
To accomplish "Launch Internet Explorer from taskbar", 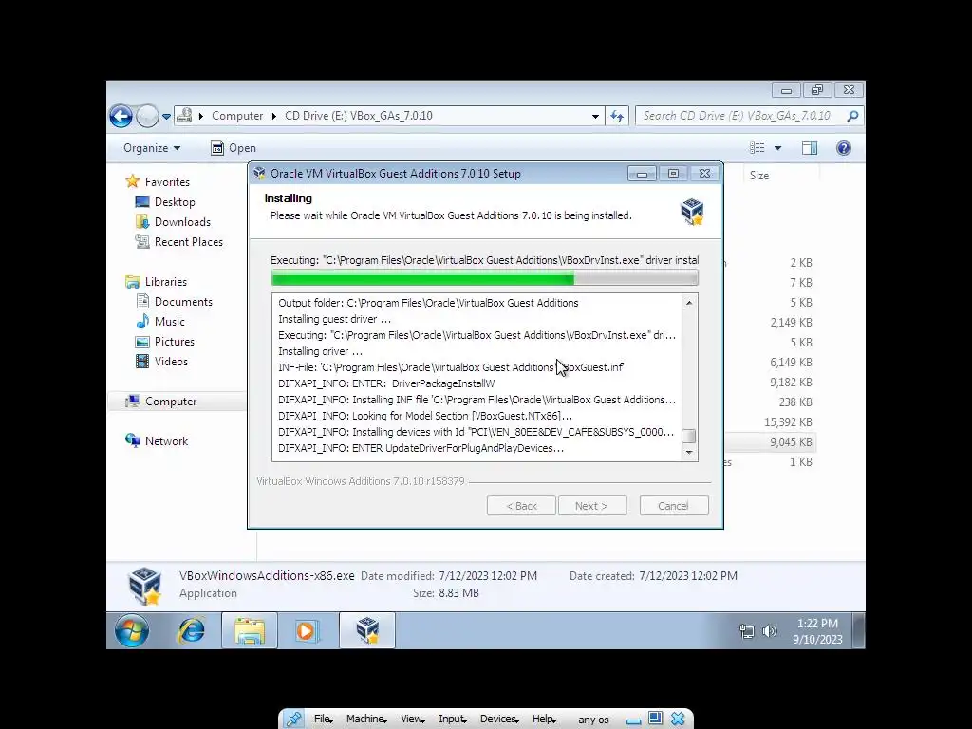I will pos(191,631).
